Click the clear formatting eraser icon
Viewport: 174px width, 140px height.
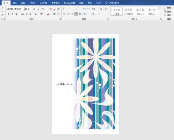point(50,9)
